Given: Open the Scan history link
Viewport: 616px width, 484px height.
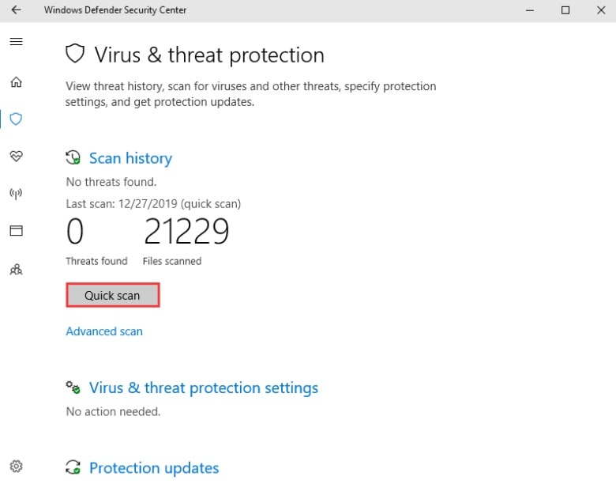Looking at the screenshot, I should point(130,158).
